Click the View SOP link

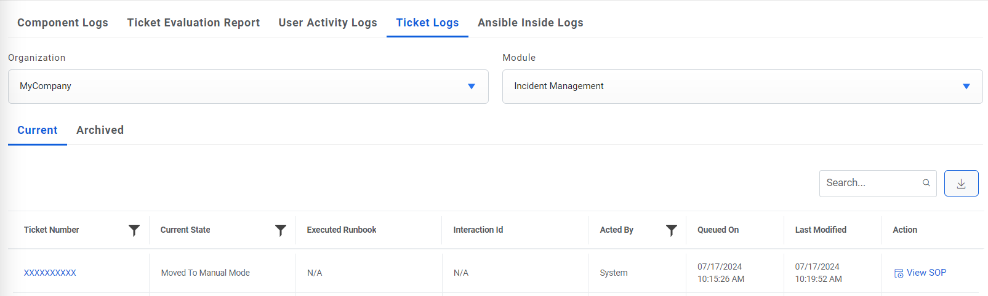click(926, 273)
